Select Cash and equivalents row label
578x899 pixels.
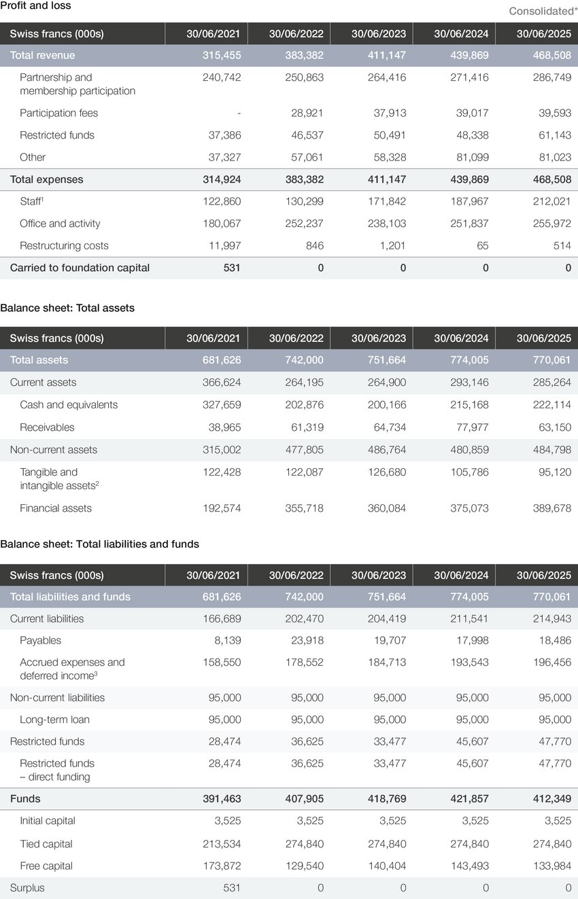point(69,404)
